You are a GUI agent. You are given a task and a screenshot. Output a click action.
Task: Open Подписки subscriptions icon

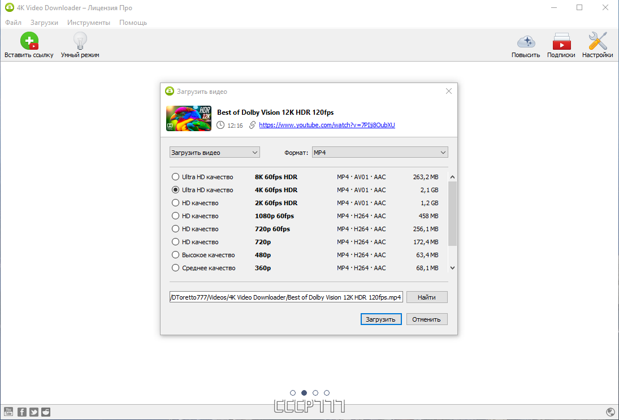(x=561, y=41)
